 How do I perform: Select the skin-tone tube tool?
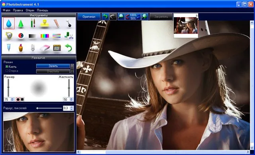(x=57, y=23)
